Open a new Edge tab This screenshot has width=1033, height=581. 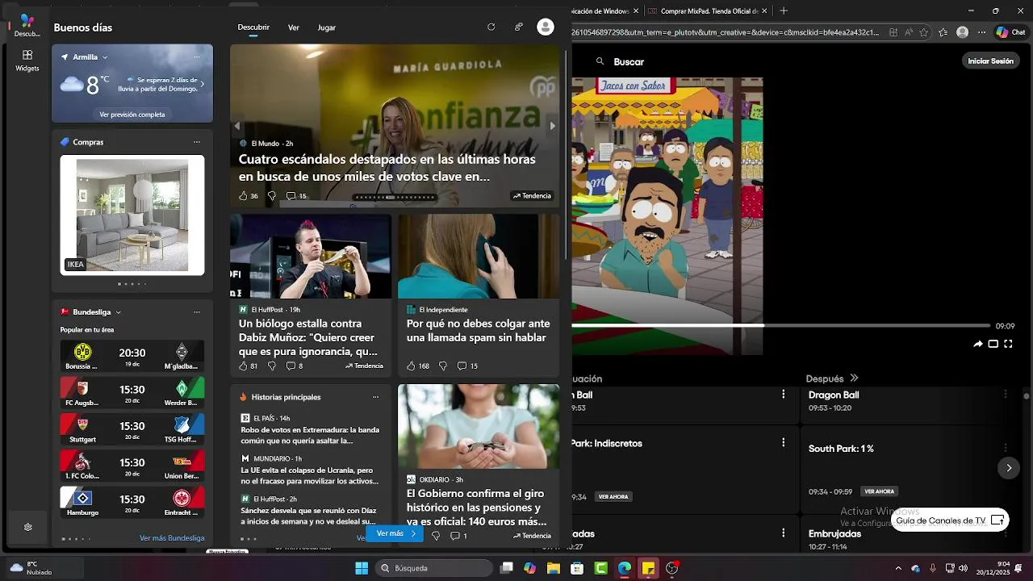coord(784,11)
